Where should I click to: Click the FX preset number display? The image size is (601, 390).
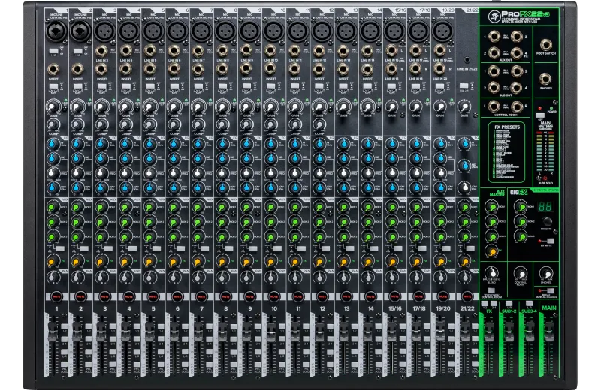pos(545,207)
